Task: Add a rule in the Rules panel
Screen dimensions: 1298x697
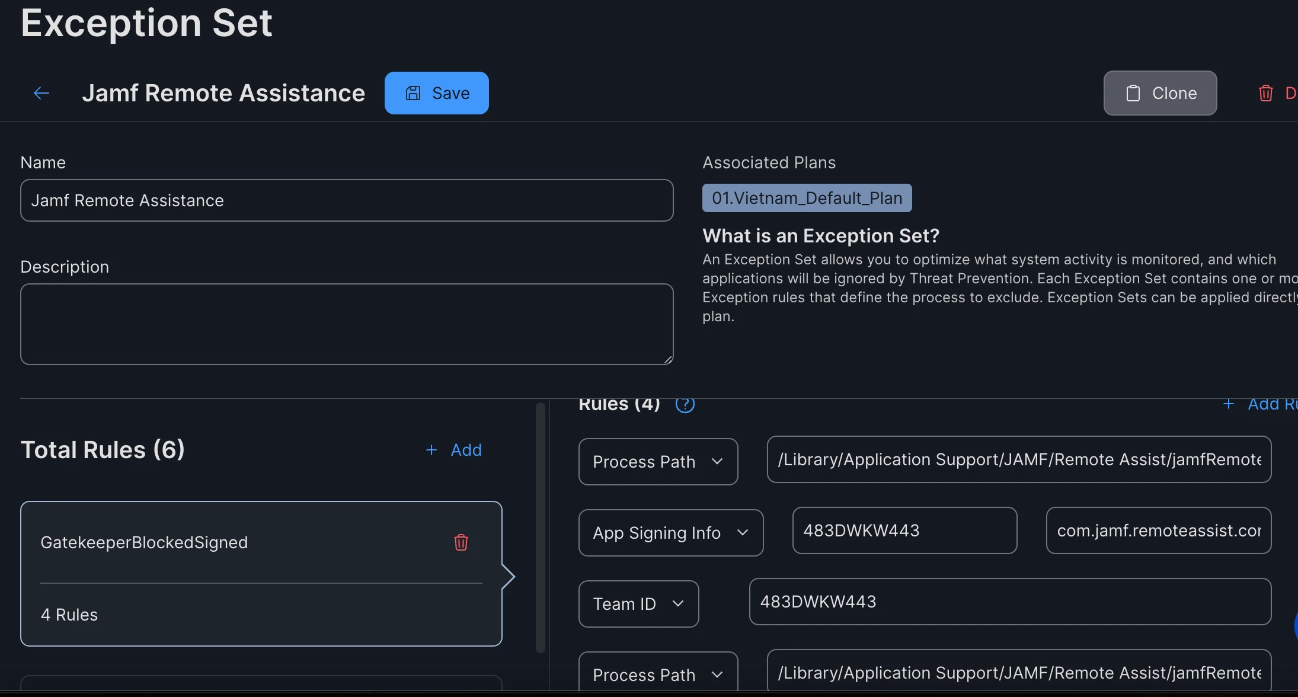Action: tap(1259, 404)
